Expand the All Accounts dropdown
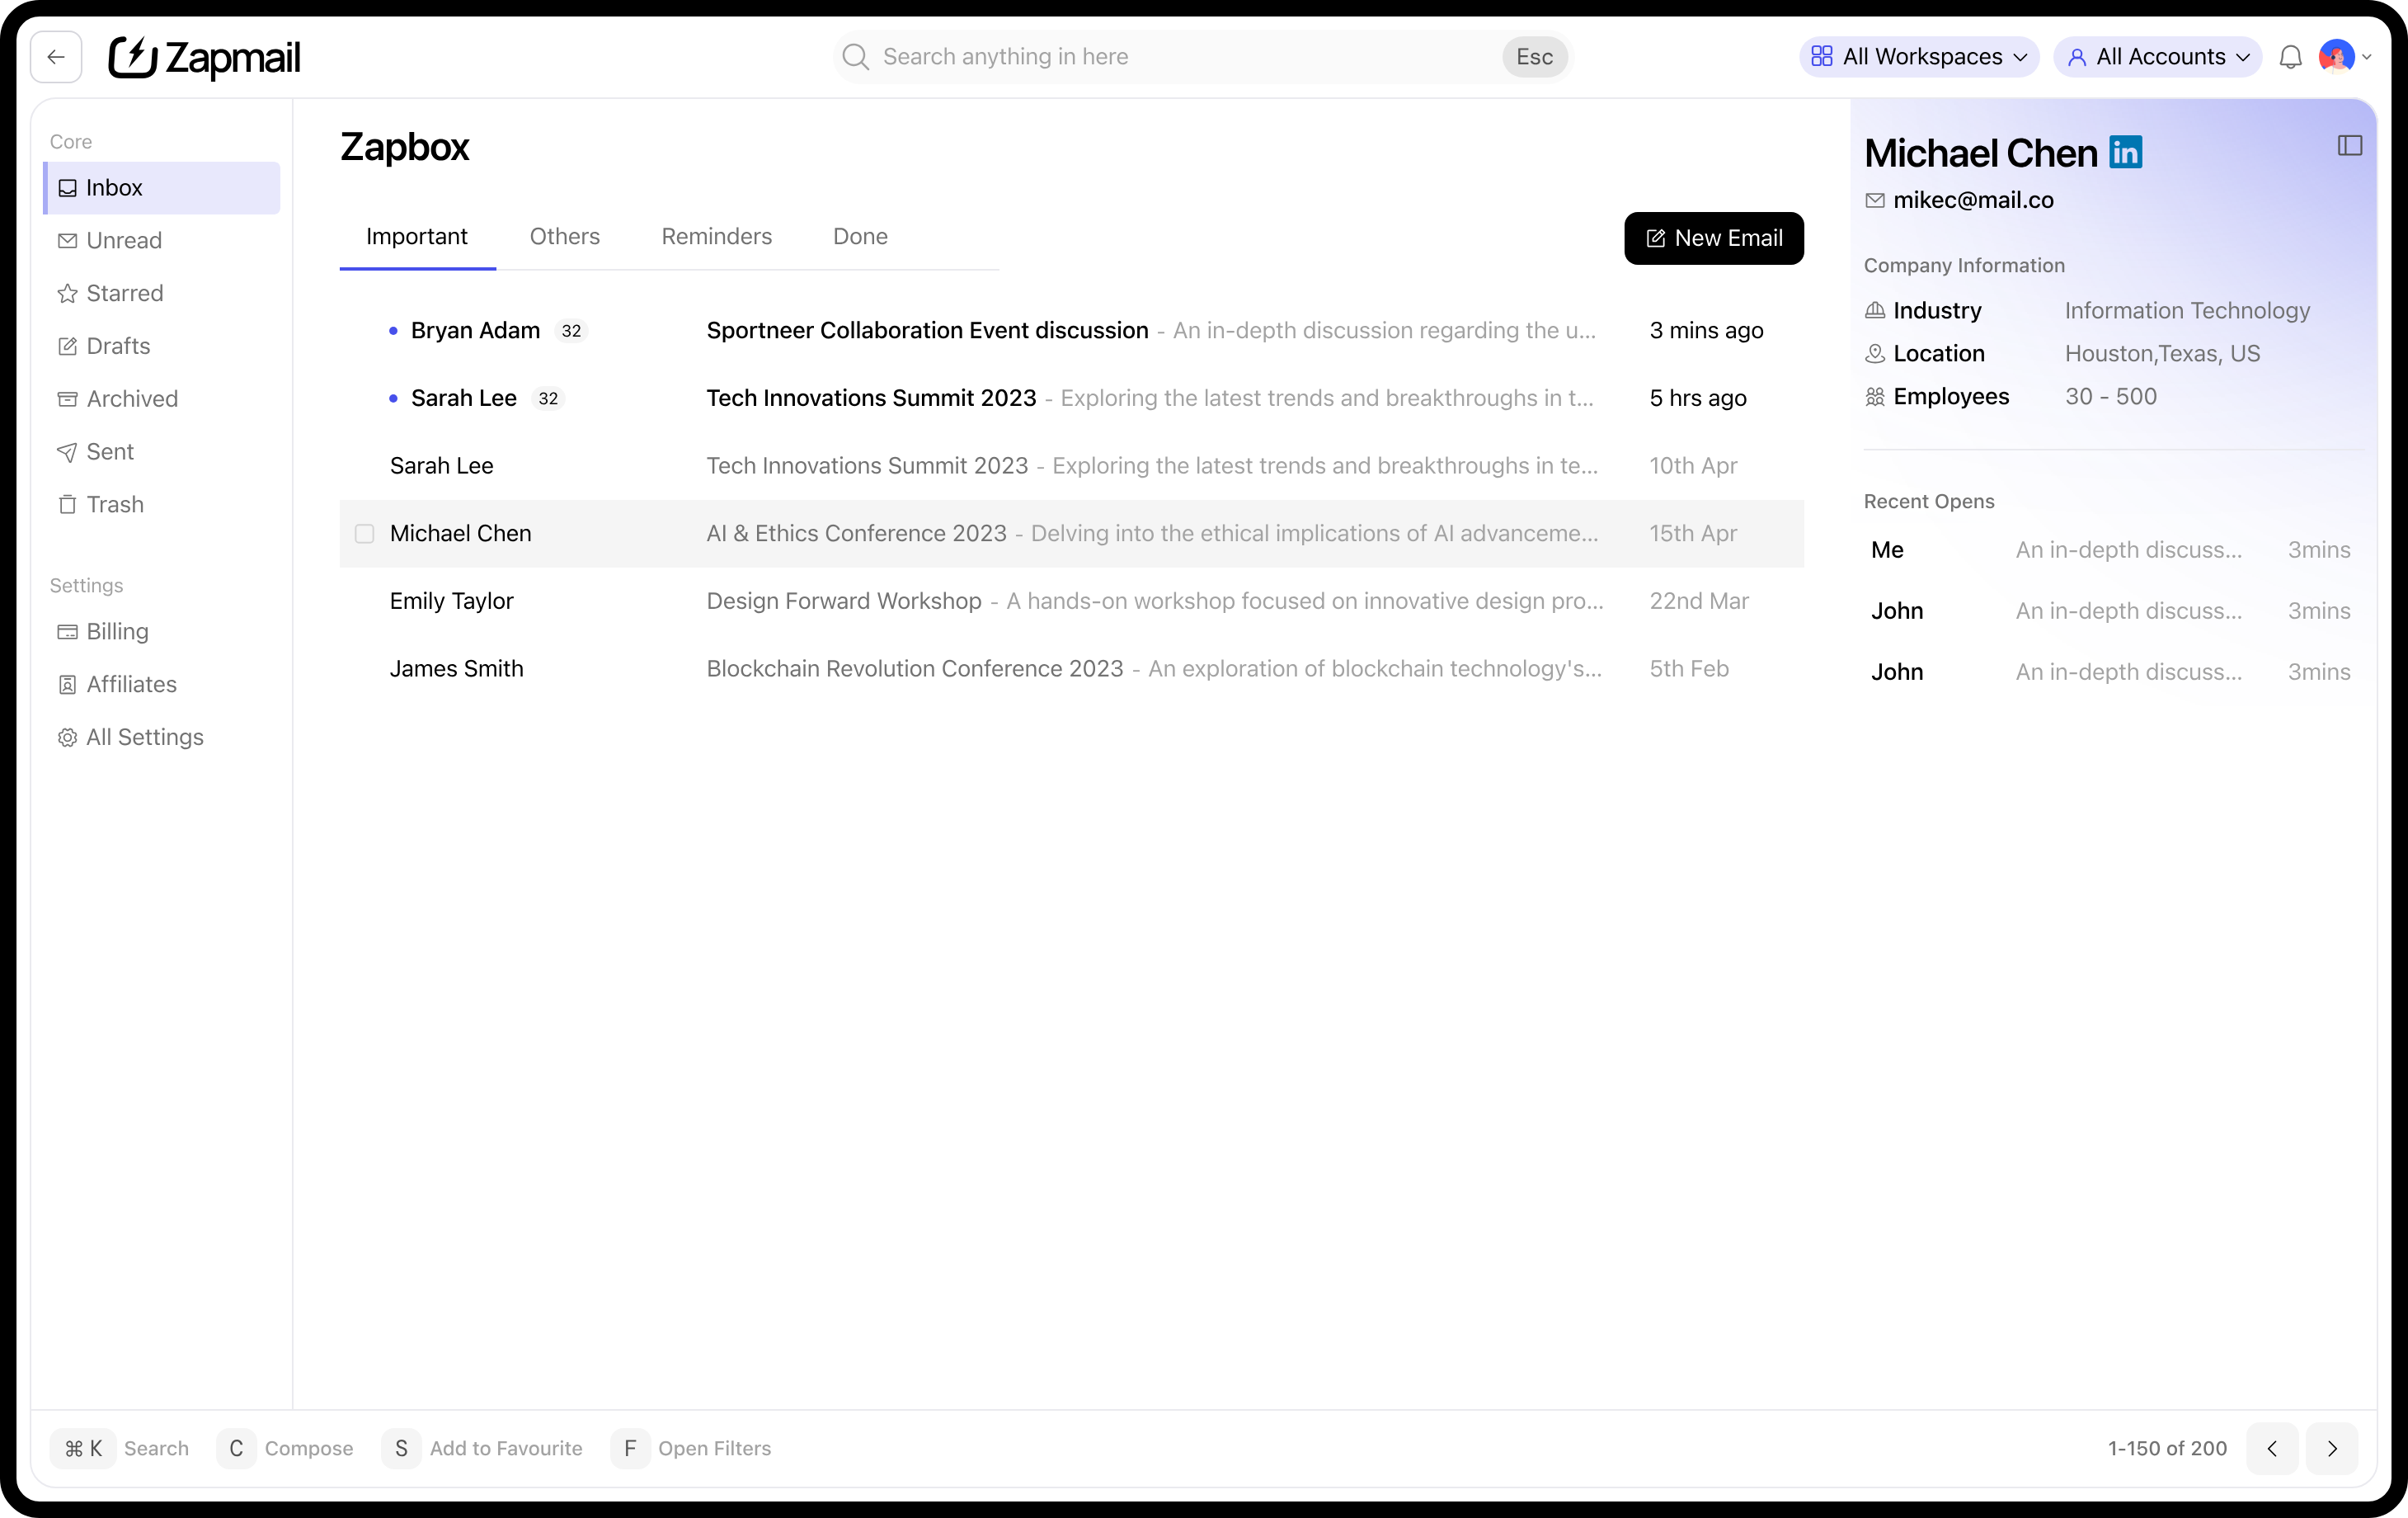Screen dimensions: 2408x1518 pos(2158,57)
